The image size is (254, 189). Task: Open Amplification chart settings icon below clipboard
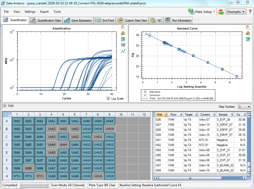click(x=123, y=33)
